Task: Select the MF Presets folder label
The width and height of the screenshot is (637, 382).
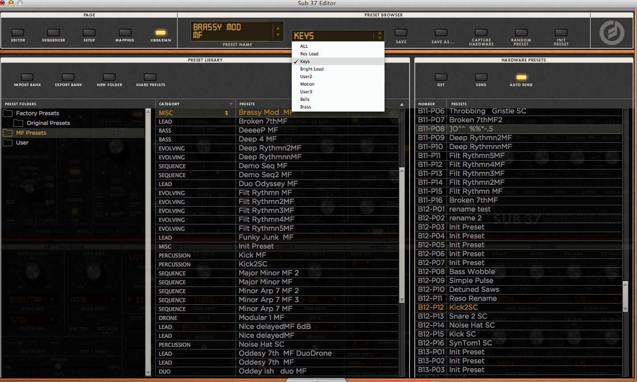Action: coord(31,133)
